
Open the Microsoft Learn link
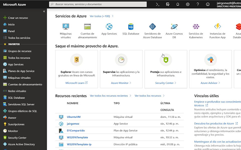point(76,83)
